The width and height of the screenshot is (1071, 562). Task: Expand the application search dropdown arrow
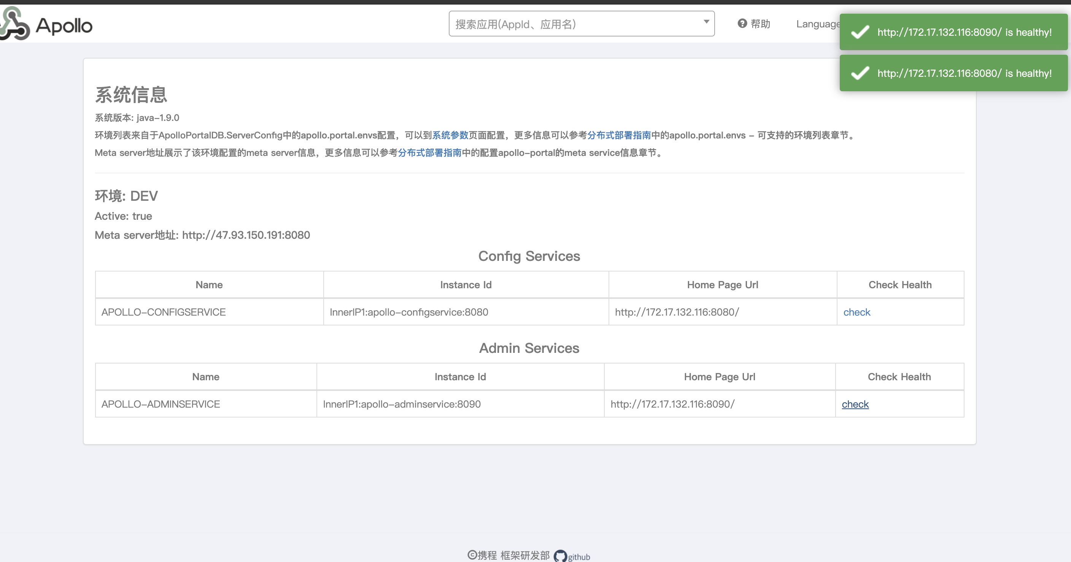coord(706,22)
